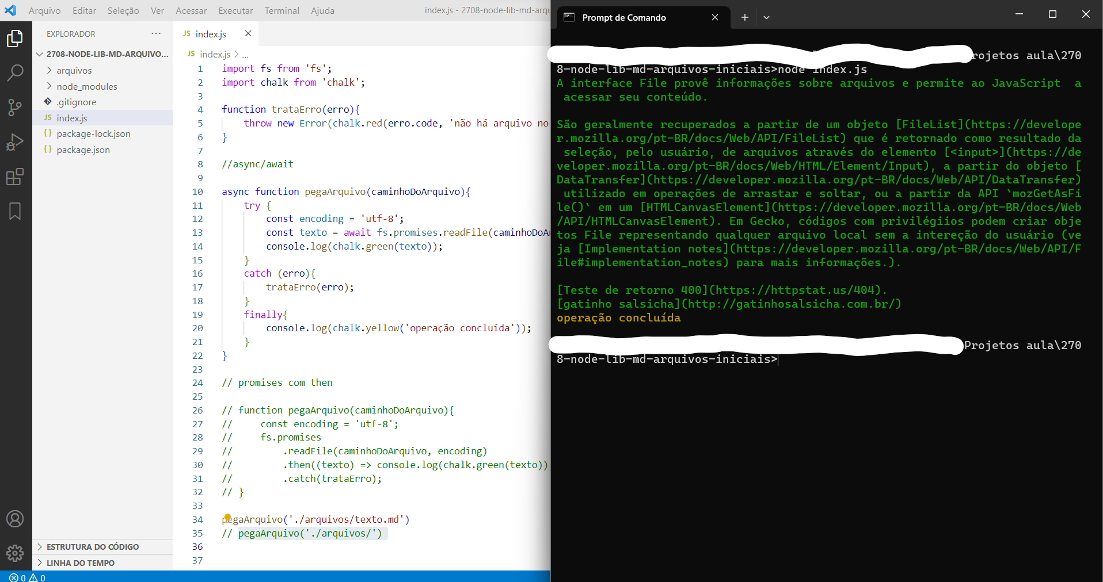Open the Acessar menu
The image size is (1103, 582).
click(191, 10)
